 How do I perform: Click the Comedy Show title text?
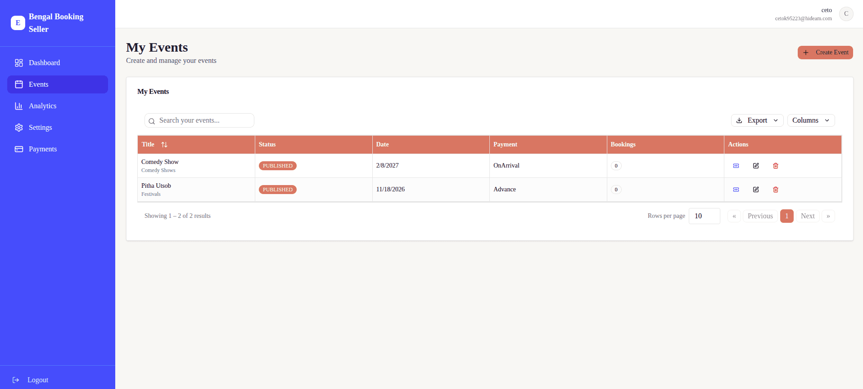tap(160, 162)
